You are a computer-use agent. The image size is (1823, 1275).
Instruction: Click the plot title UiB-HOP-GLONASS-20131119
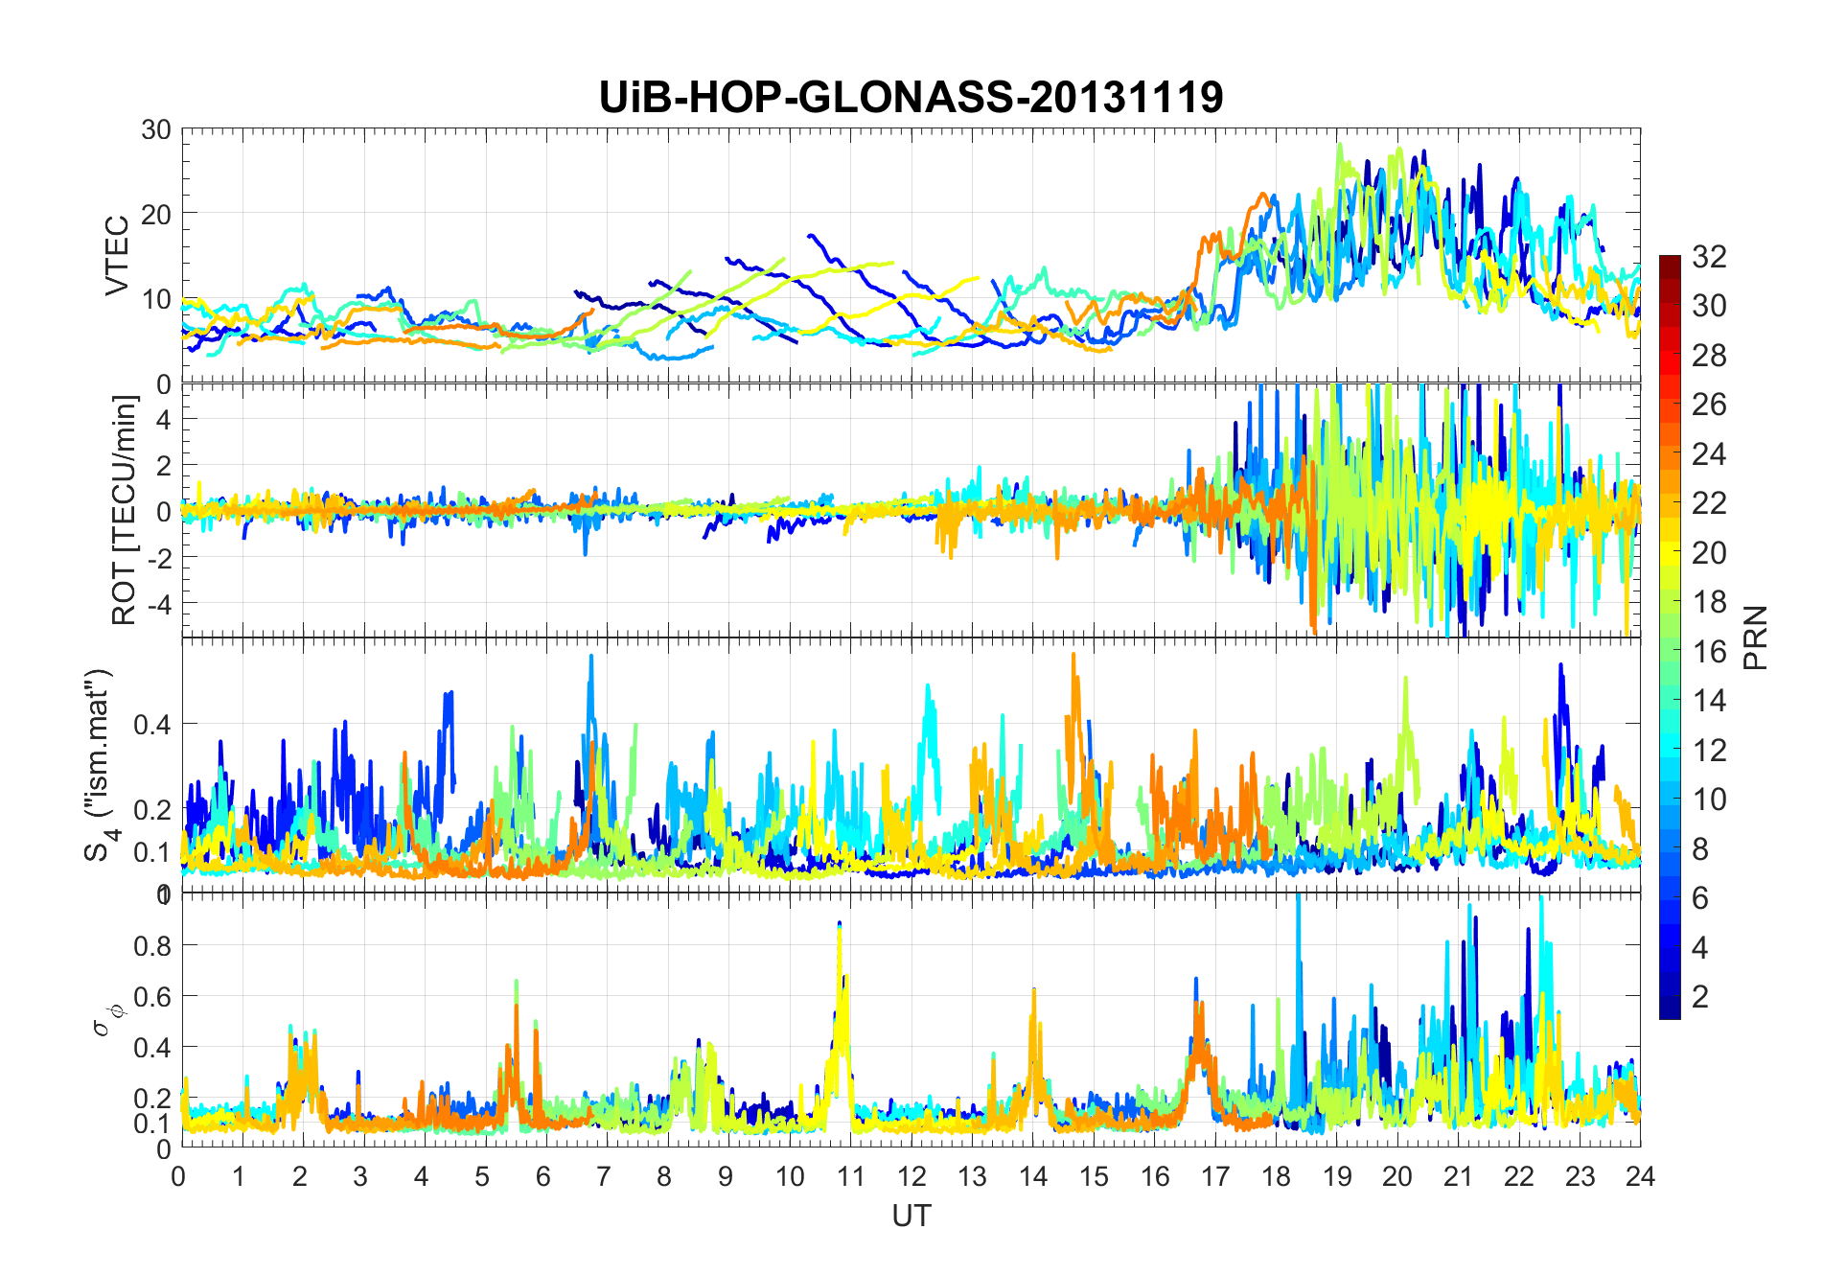(x=911, y=97)
